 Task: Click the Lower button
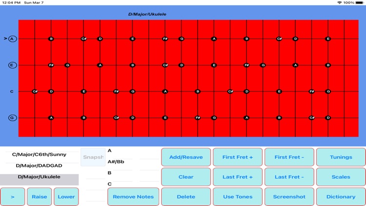[x=66, y=197]
